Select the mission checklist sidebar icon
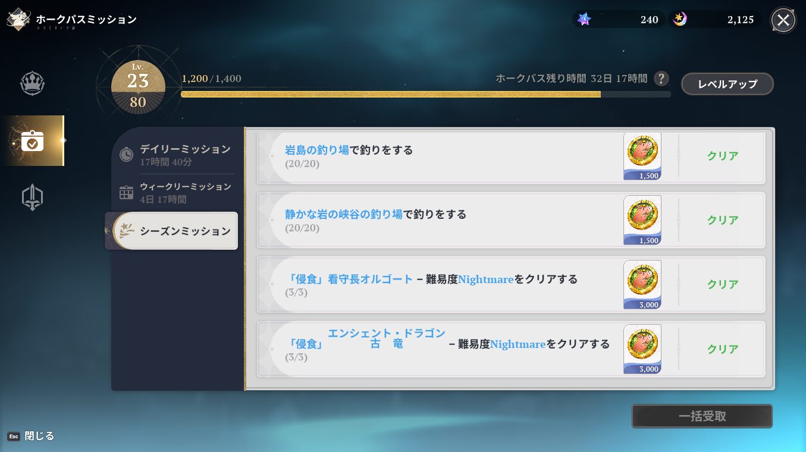The height and width of the screenshot is (452, 806). coord(32,141)
